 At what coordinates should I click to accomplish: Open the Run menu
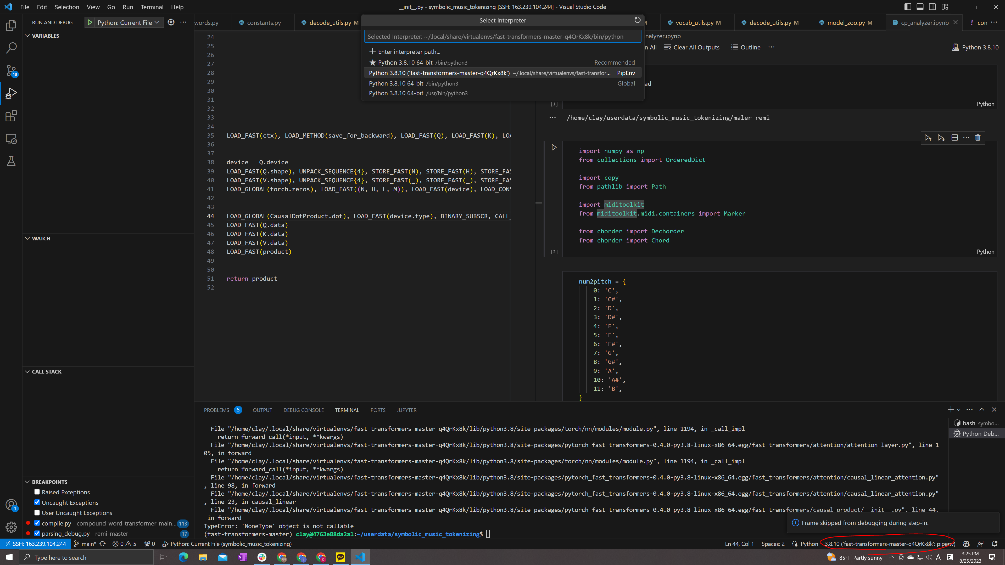pos(127,7)
